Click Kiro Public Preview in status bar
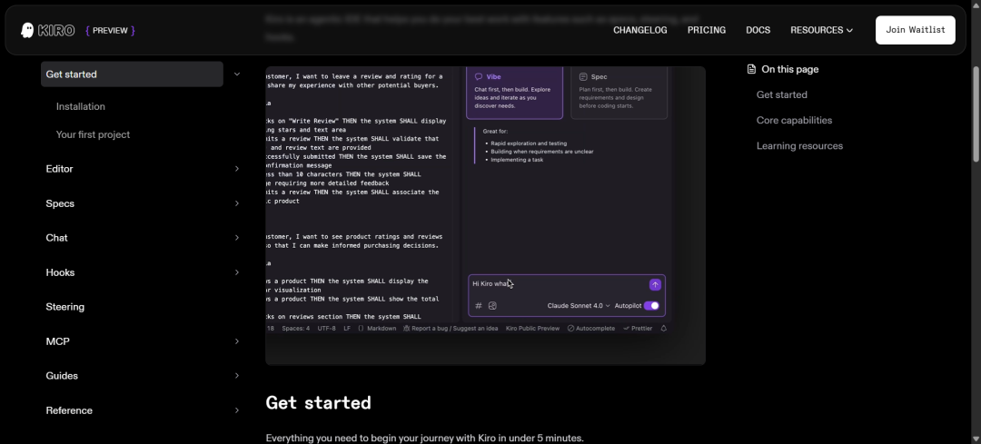981x444 pixels. [x=532, y=329]
